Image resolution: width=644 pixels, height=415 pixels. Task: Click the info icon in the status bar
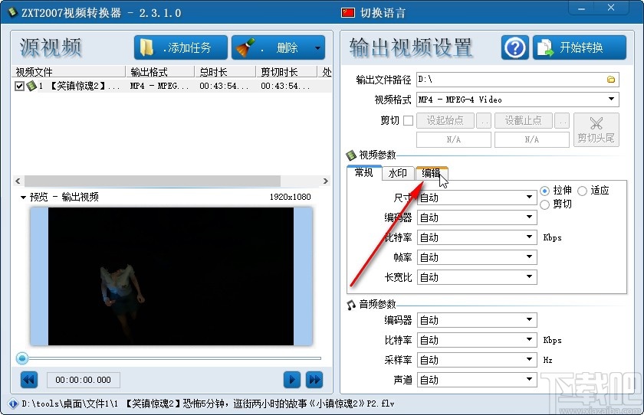(13, 404)
